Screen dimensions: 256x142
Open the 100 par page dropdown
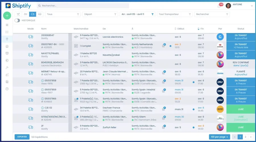pyautogui.click(x=219, y=137)
